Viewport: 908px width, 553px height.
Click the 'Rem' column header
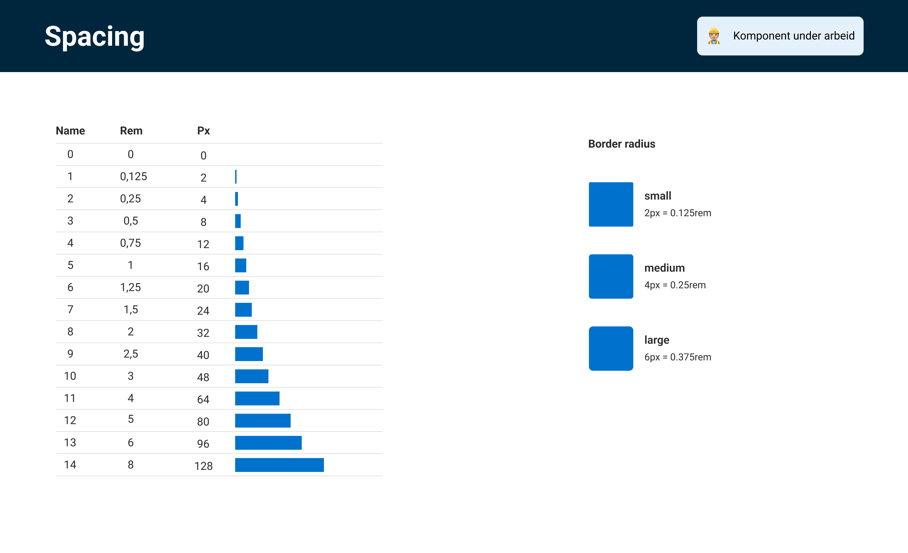pos(131,131)
